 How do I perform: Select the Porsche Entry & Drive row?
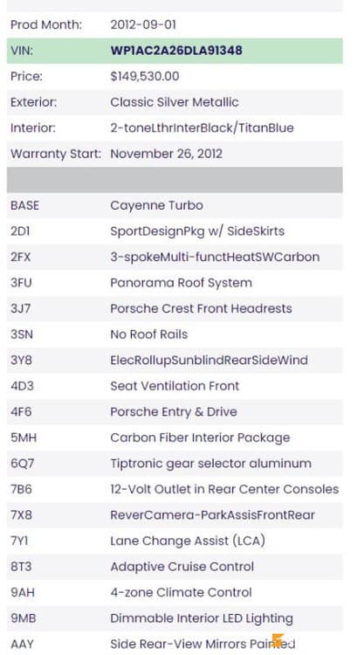coord(175,412)
